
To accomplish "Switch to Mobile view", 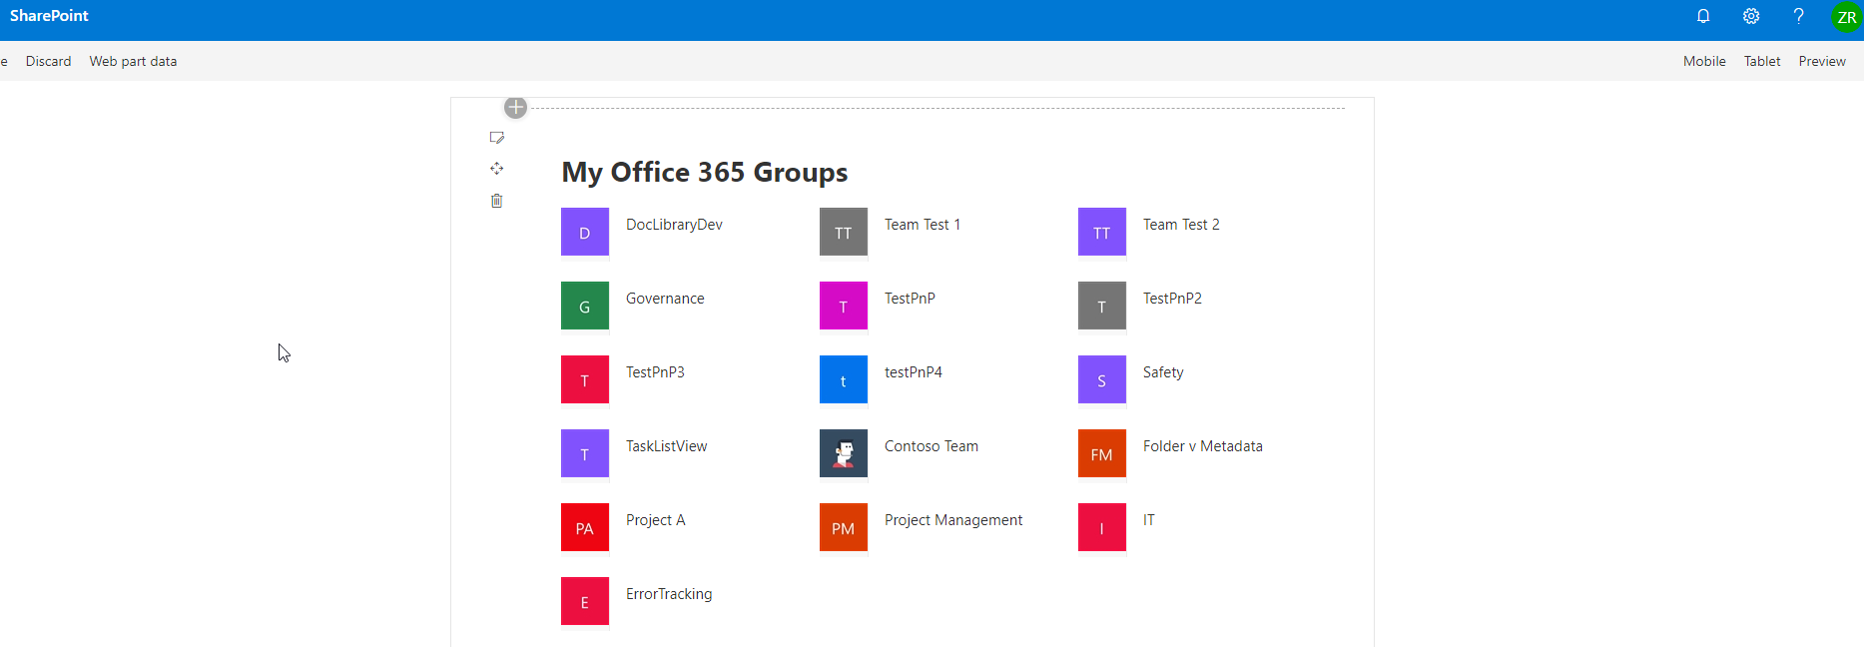I will click(x=1704, y=61).
